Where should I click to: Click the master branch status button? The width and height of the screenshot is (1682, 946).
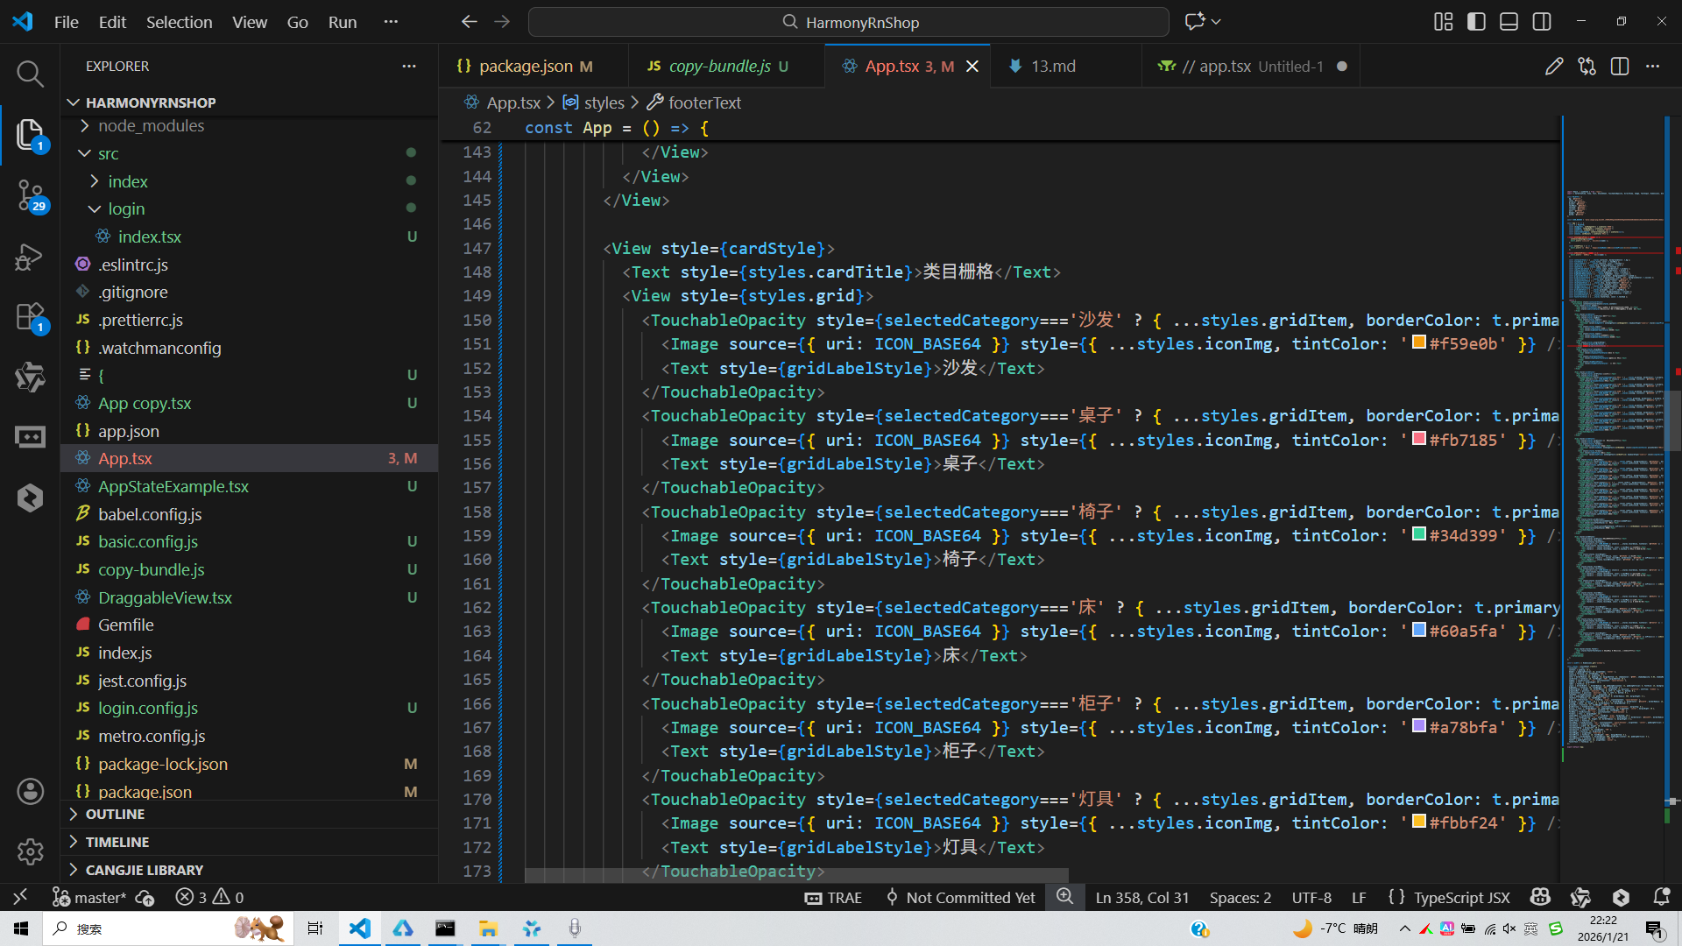coord(89,897)
